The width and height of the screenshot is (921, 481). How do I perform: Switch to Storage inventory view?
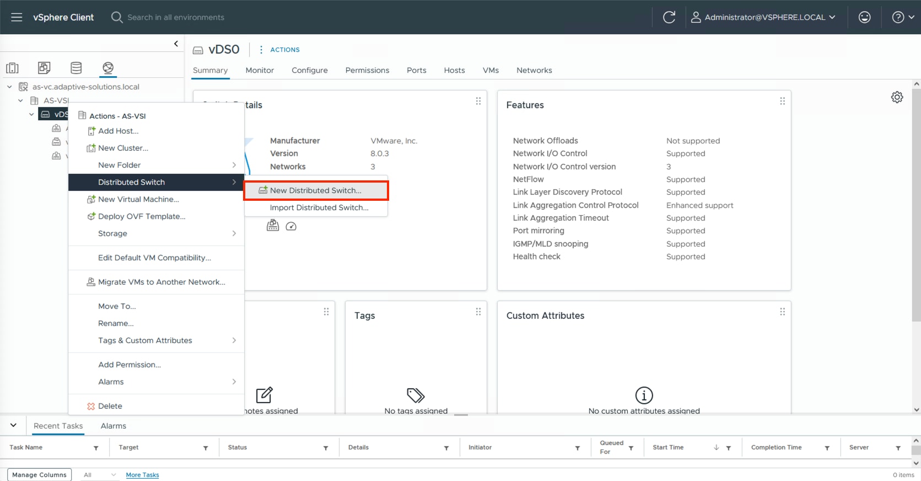click(x=76, y=68)
